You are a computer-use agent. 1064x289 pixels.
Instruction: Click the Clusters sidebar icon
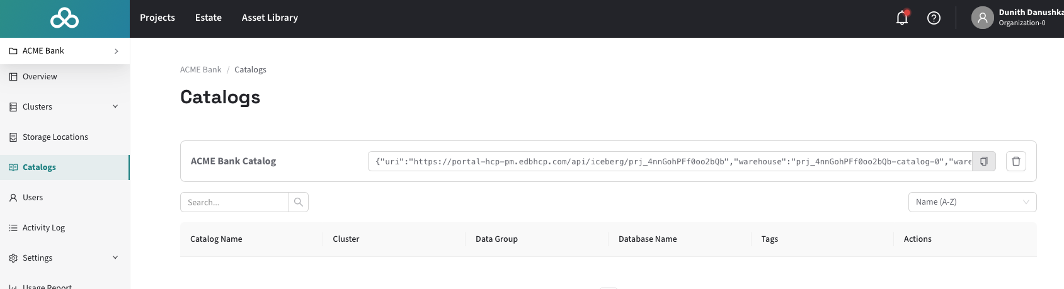pos(13,107)
